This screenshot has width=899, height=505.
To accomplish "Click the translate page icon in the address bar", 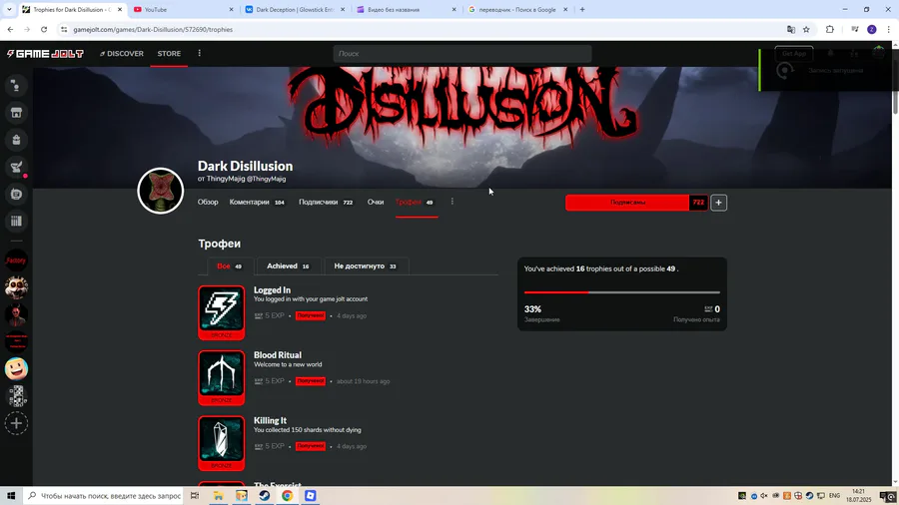I will 791,29.
